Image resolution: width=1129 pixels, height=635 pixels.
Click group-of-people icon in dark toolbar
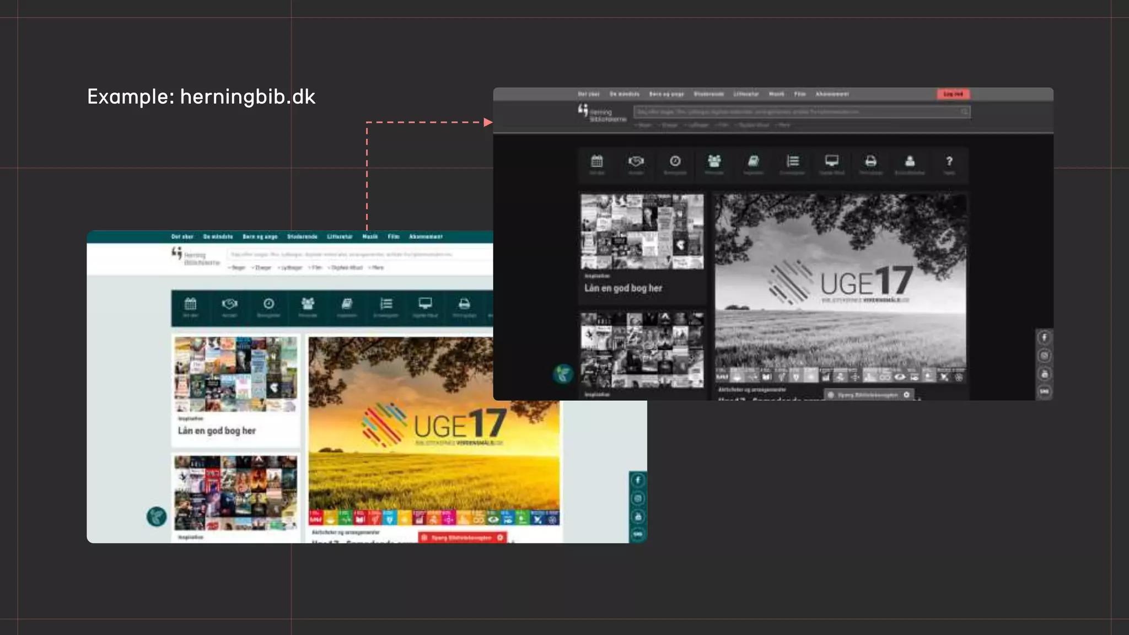tap(714, 162)
